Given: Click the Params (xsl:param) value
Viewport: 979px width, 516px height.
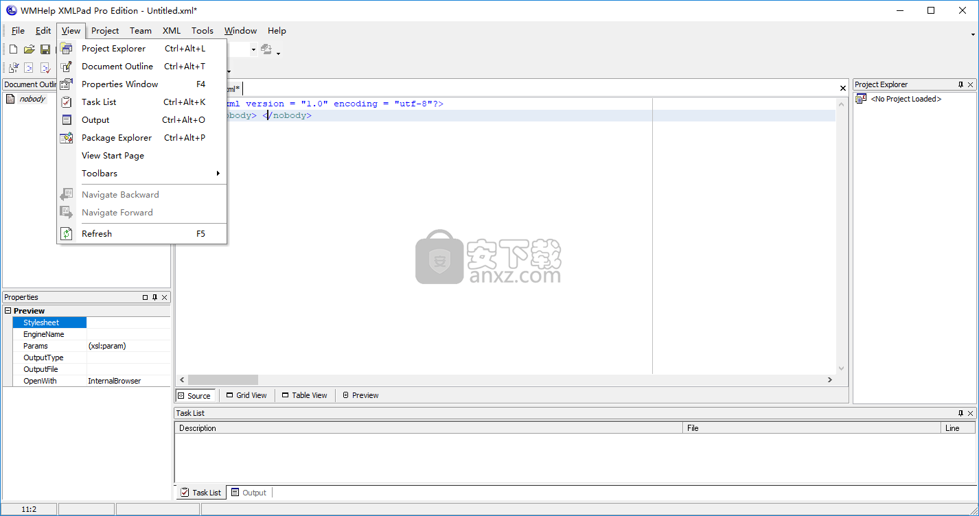Looking at the screenshot, I should [x=128, y=346].
